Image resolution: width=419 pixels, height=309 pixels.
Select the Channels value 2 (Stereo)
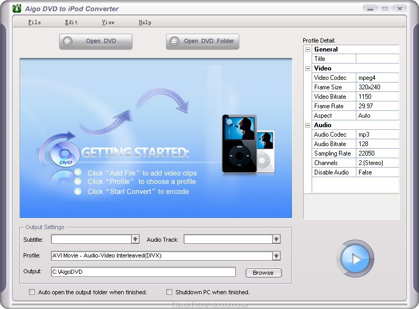coord(377,163)
